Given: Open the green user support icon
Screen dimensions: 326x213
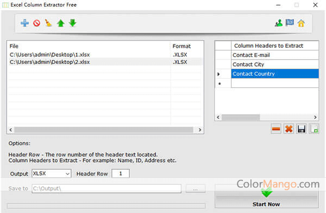Looking at the screenshot, I should (x=279, y=23).
